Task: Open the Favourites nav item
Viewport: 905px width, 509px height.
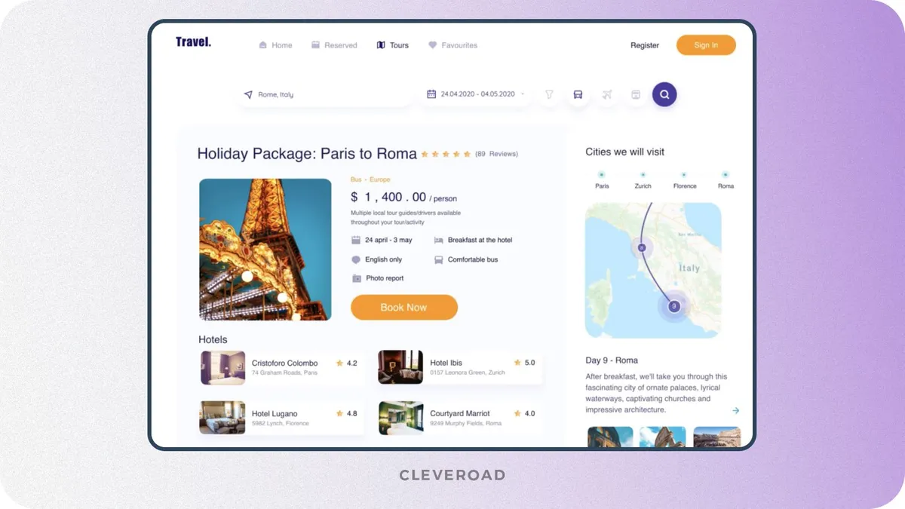Action: point(452,45)
